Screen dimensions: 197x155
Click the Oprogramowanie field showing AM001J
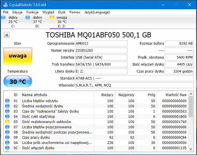(x=101, y=44)
